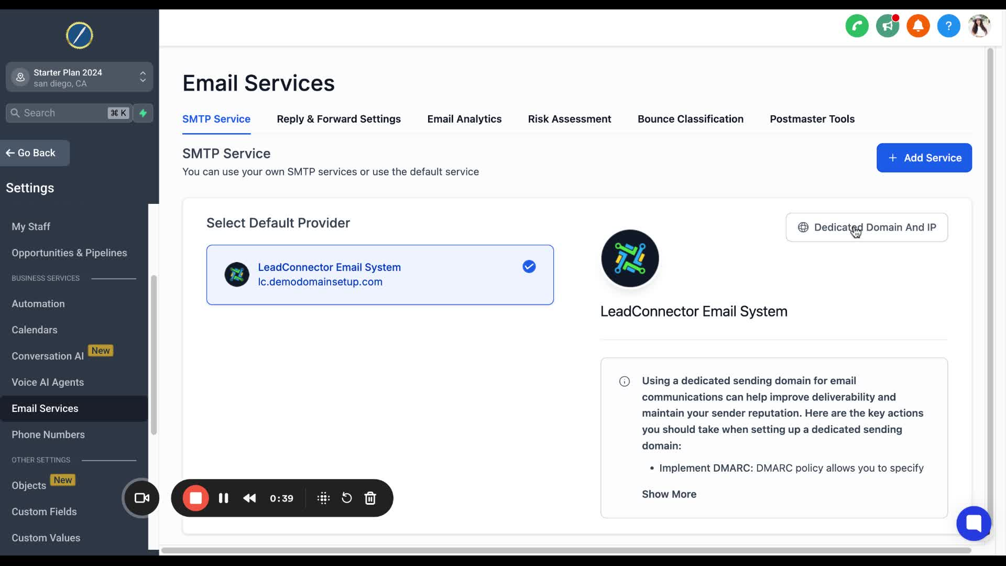
Task: Click the compass logo in sidebar
Action: pyautogui.click(x=80, y=35)
